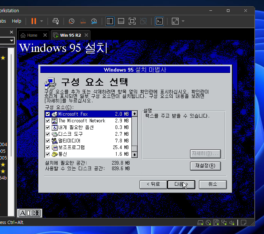Click the 239.8 MB required space value

click(121, 163)
